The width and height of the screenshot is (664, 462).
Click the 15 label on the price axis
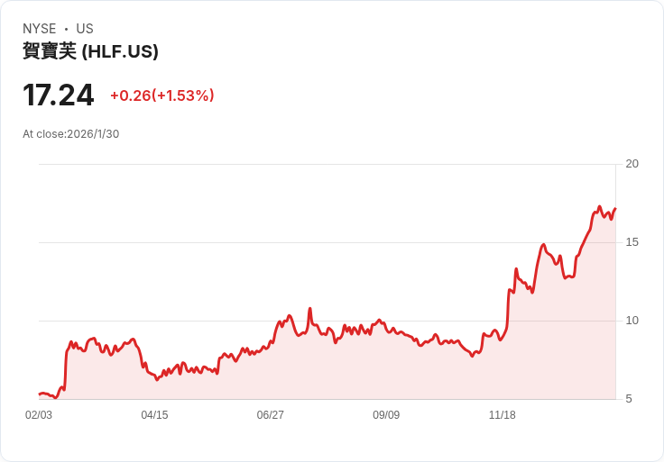pos(632,242)
